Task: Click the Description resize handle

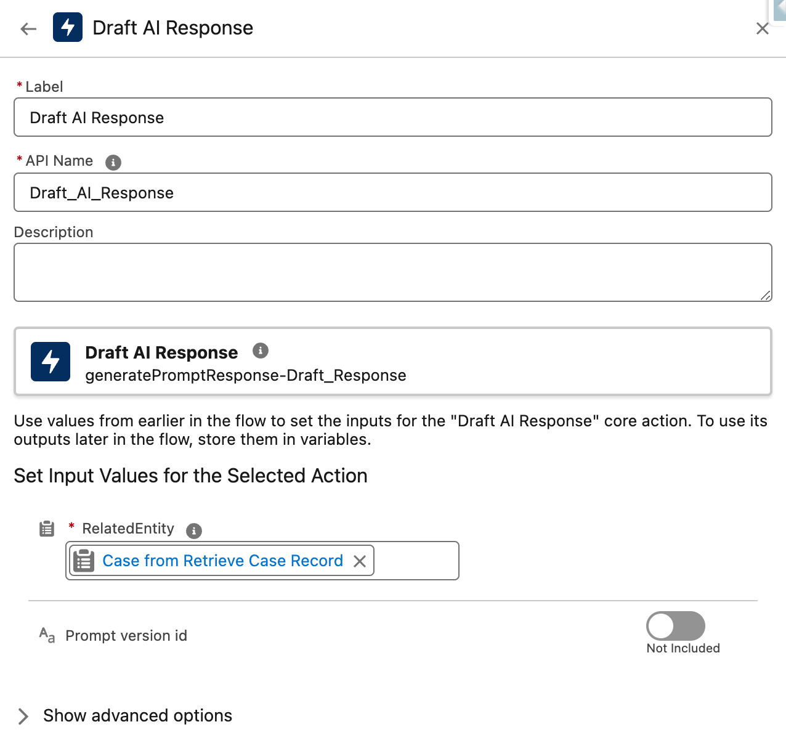Action: 766,296
